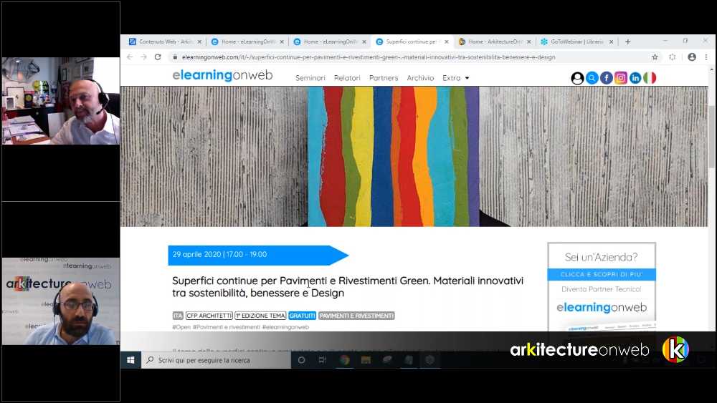This screenshot has height=403, width=717.
Task: Click Cortana circle icon in taskbar
Action: (x=301, y=360)
